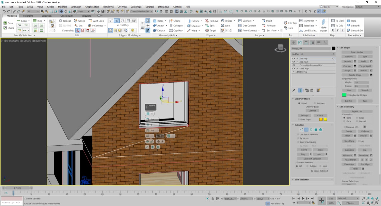Click the Detach button in Geometry ribbon
Viewport: 381px width, 206px height.
coord(159,30)
